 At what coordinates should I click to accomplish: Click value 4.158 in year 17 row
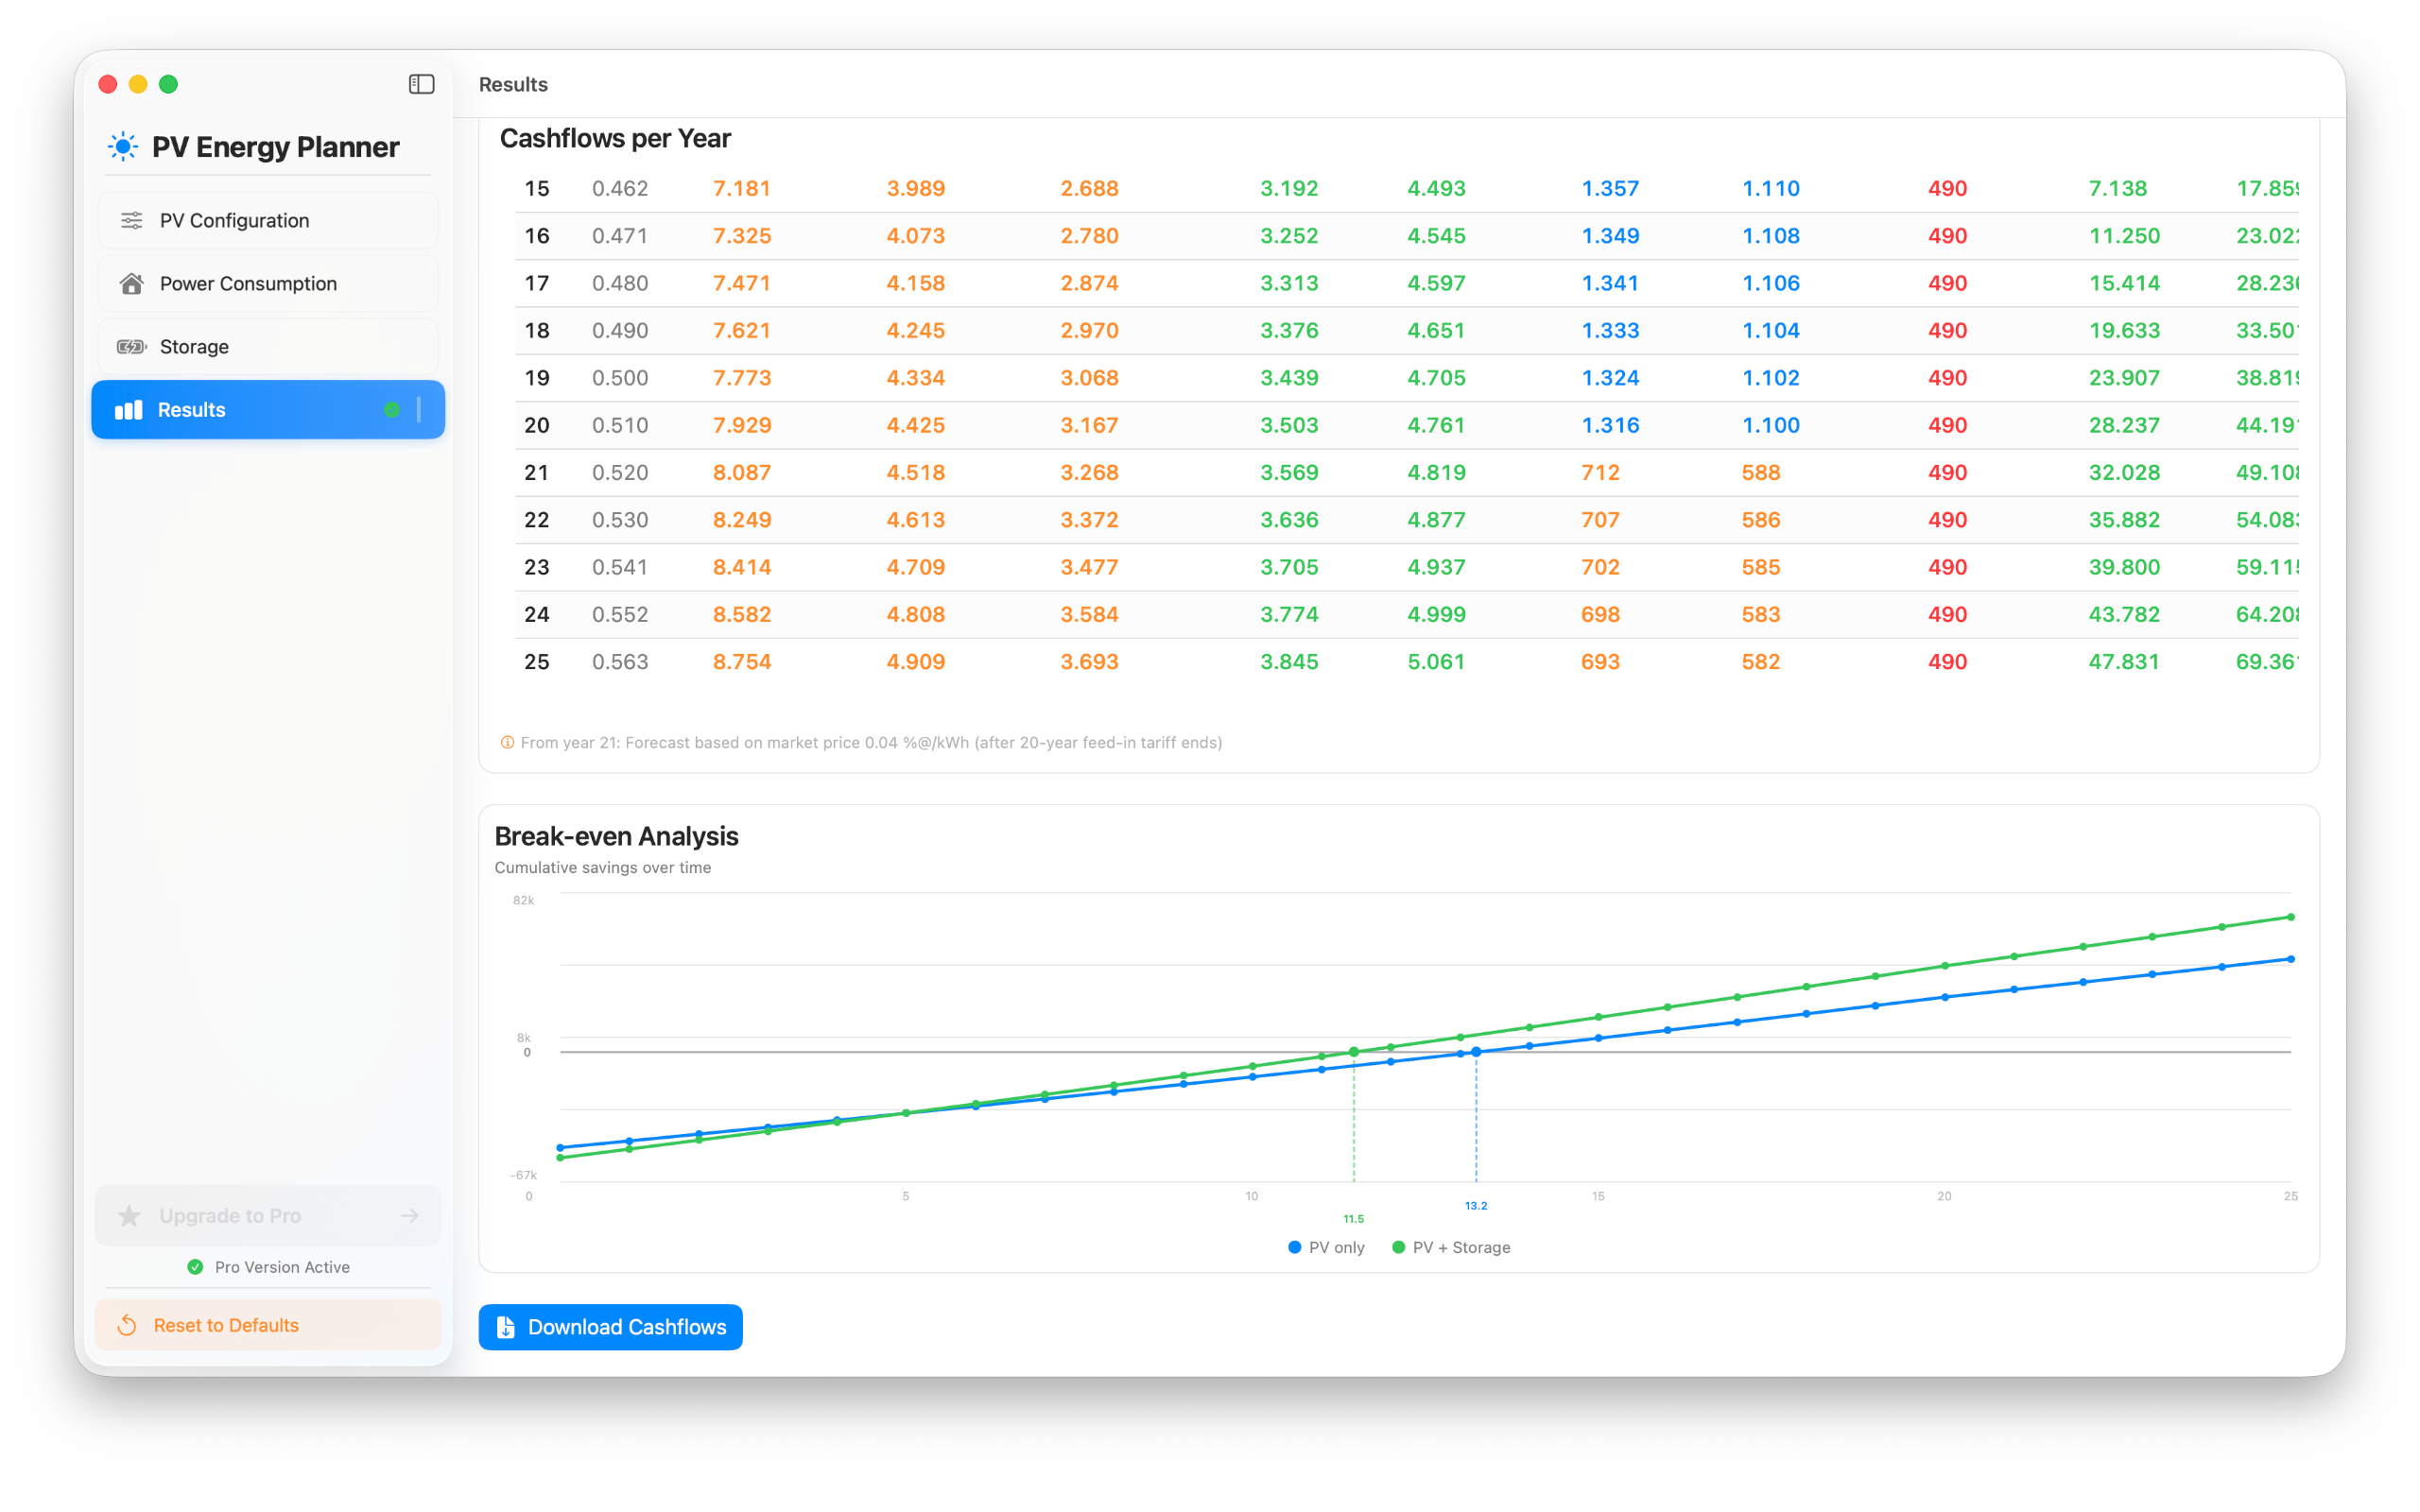tap(916, 283)
